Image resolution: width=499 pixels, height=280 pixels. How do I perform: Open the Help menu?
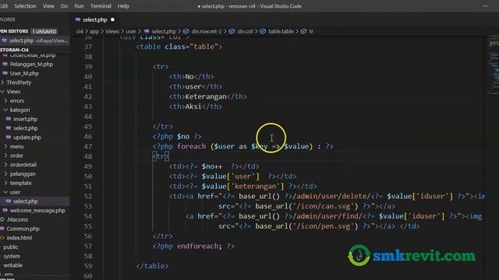click(x=123, y=6)
